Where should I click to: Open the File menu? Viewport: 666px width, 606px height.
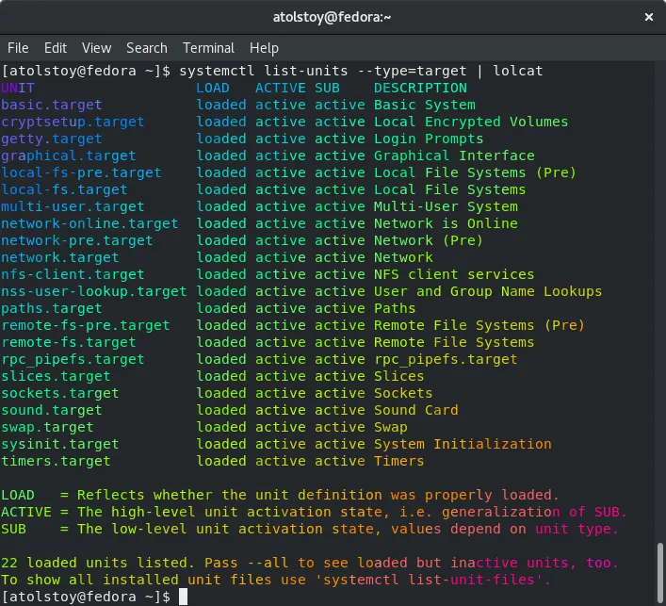point(18,47)
